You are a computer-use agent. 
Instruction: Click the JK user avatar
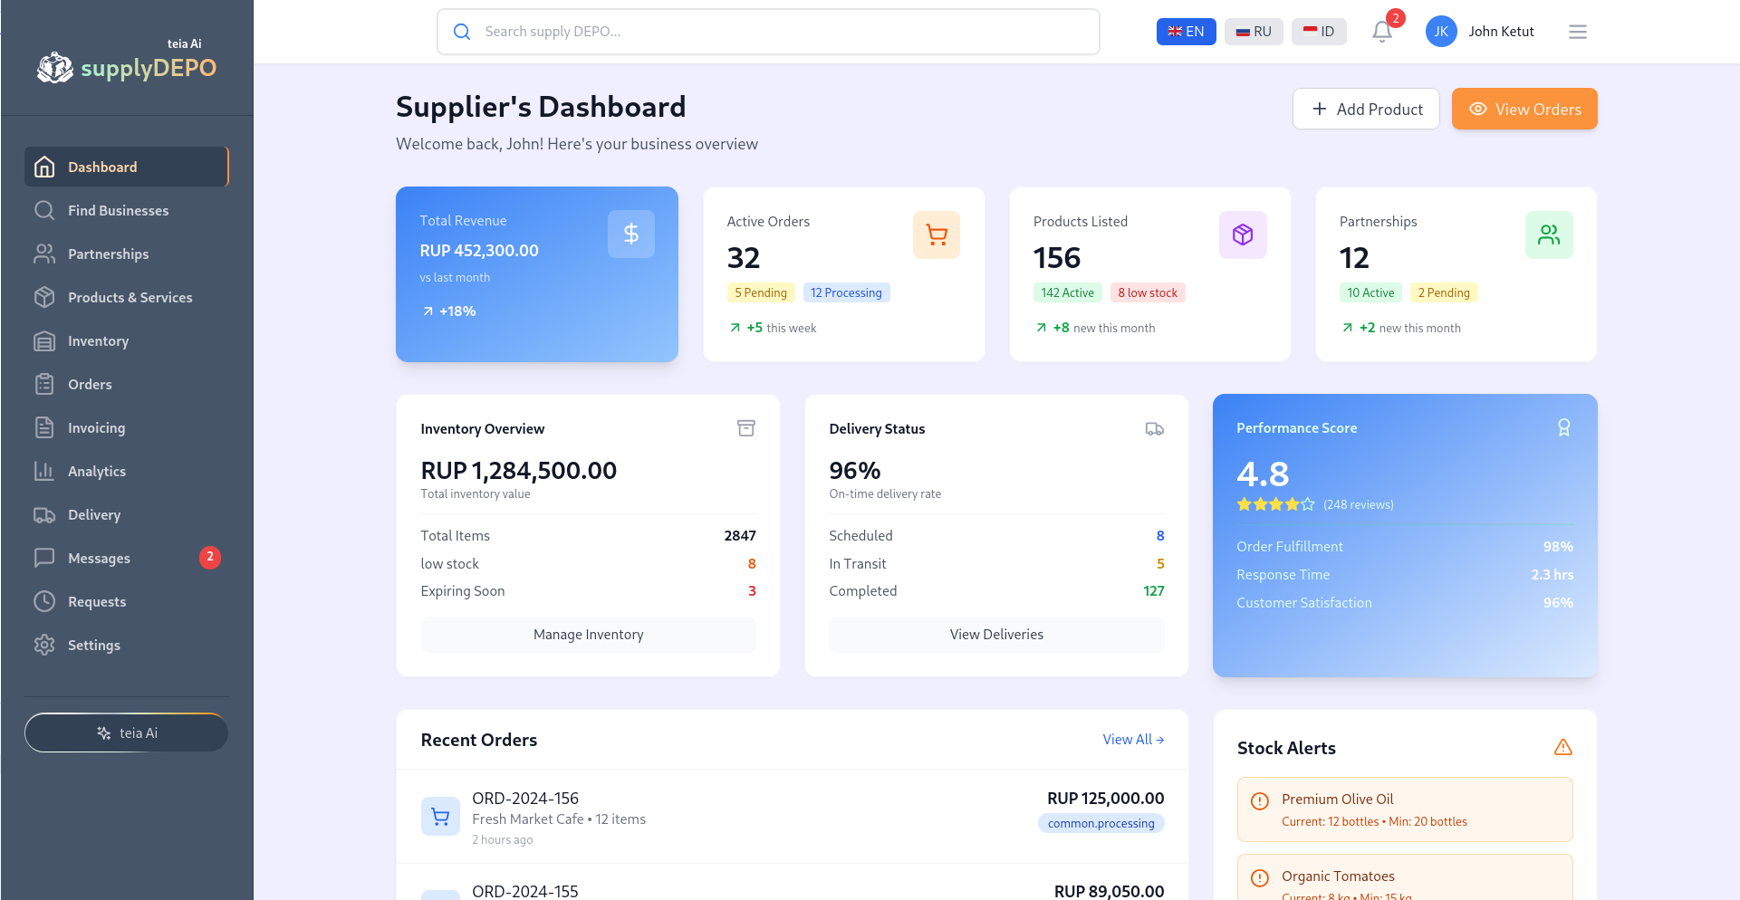1441,32
